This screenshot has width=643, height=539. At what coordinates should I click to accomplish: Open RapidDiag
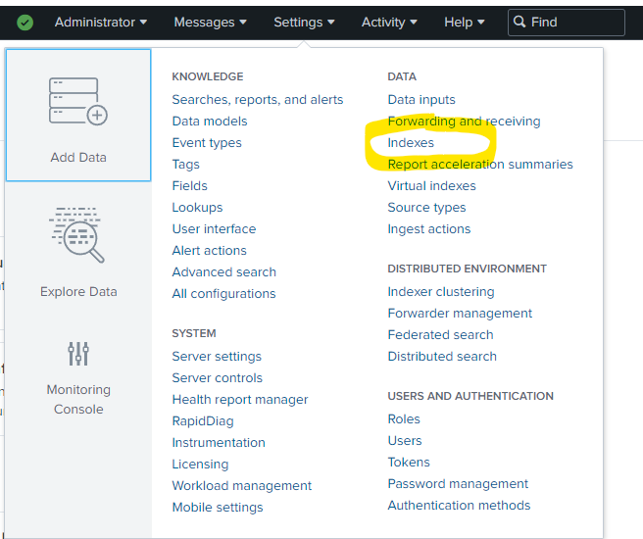coord(203,421)
